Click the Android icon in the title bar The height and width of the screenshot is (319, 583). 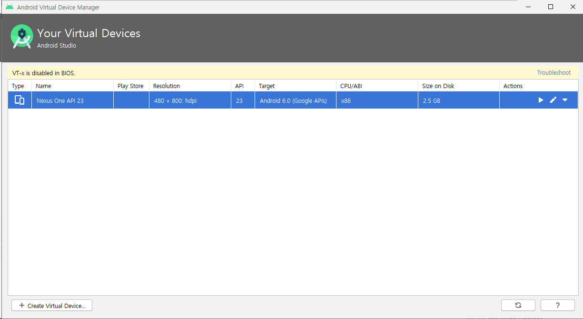point(10,7)
